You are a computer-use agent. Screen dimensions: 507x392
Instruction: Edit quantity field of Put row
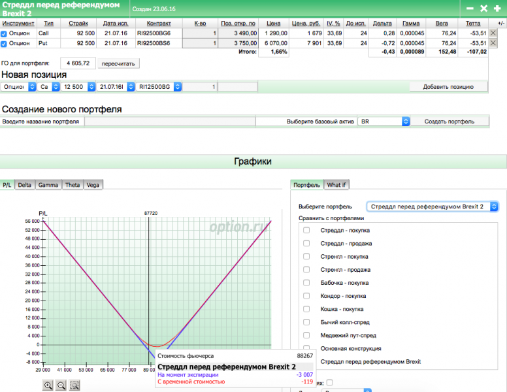click(200, 43)
